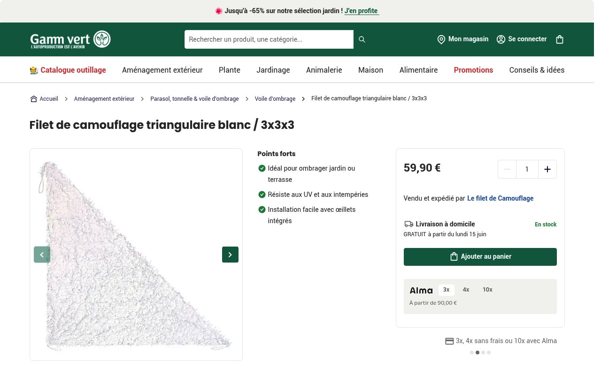Screen dimensions: 601x375
Task: Go to Aménagement extérieur breadcrumb link
Action: 104,99
